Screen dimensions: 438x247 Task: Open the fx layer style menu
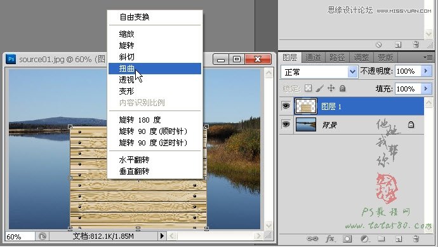coord(330,239)
